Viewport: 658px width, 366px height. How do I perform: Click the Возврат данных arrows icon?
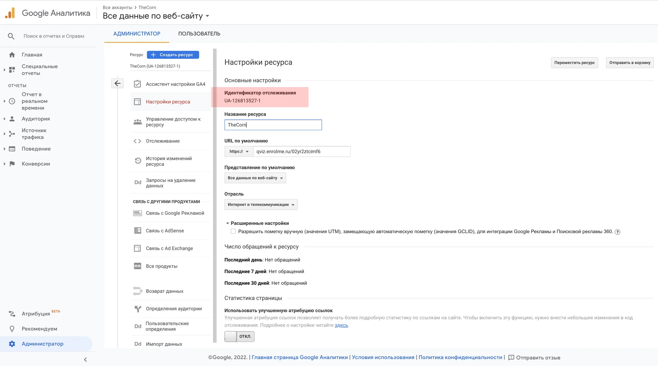[137, 291]
